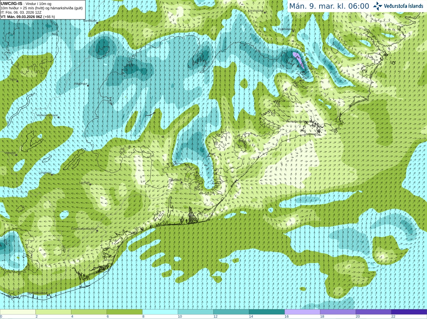
Task: Click the Lónakvísl station marker
Action: tap(52, 174)
